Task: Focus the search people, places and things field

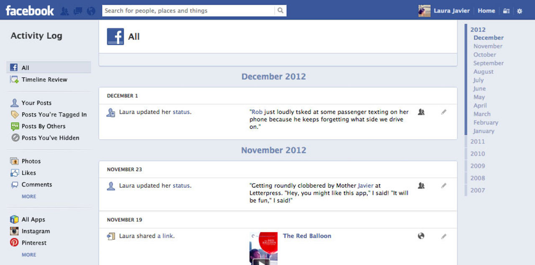Action: (x=189, y=11)
